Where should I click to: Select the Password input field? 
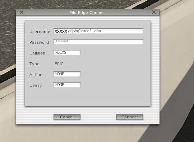98,42
